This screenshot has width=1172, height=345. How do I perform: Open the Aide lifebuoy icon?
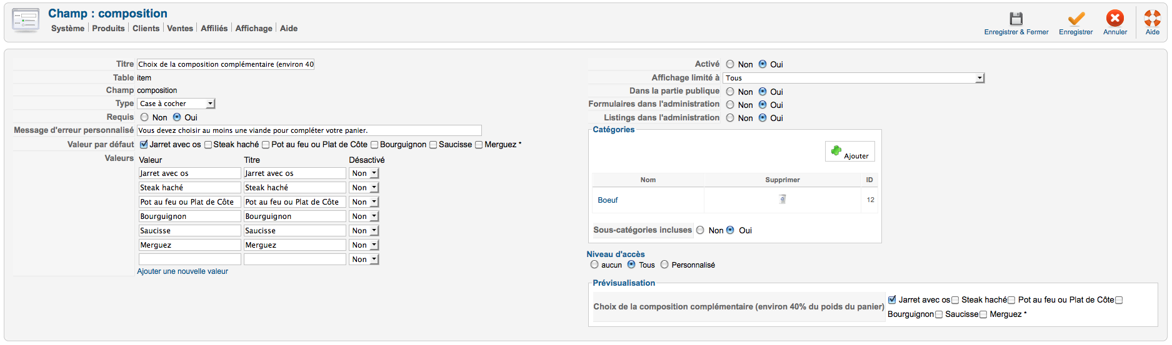point(1152,19)
